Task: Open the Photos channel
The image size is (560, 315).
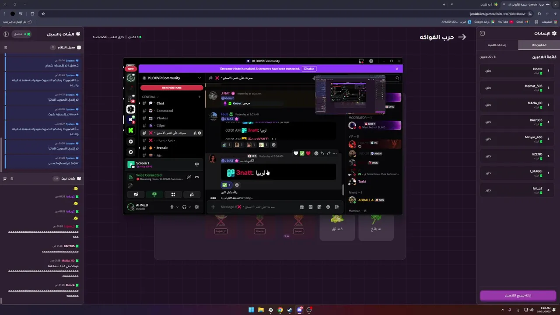Action: tap(171, 118)
